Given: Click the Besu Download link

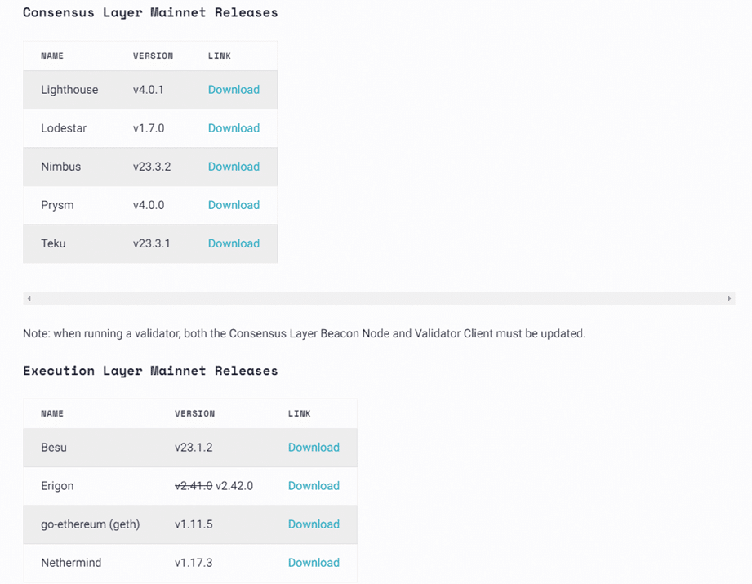Looking at the screenshot, I should pos(314,448).
